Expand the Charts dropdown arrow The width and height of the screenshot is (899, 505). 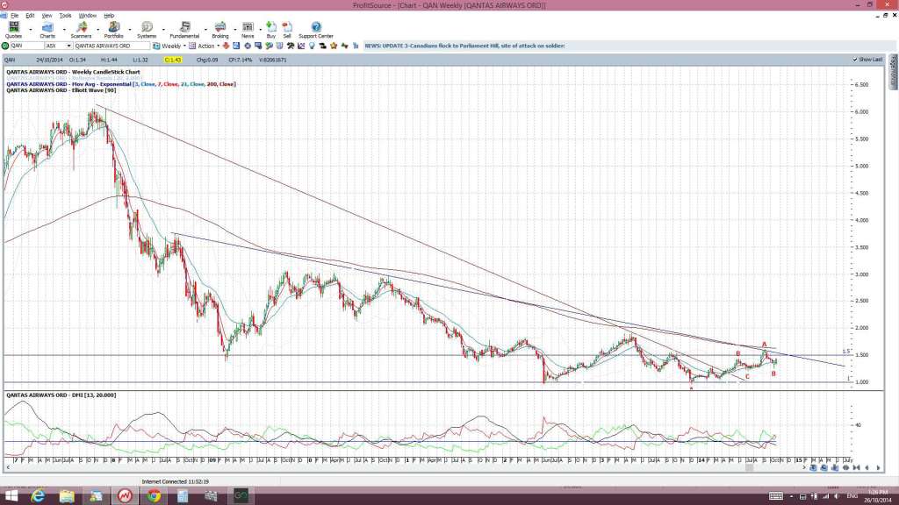click(x=63, y=29)
